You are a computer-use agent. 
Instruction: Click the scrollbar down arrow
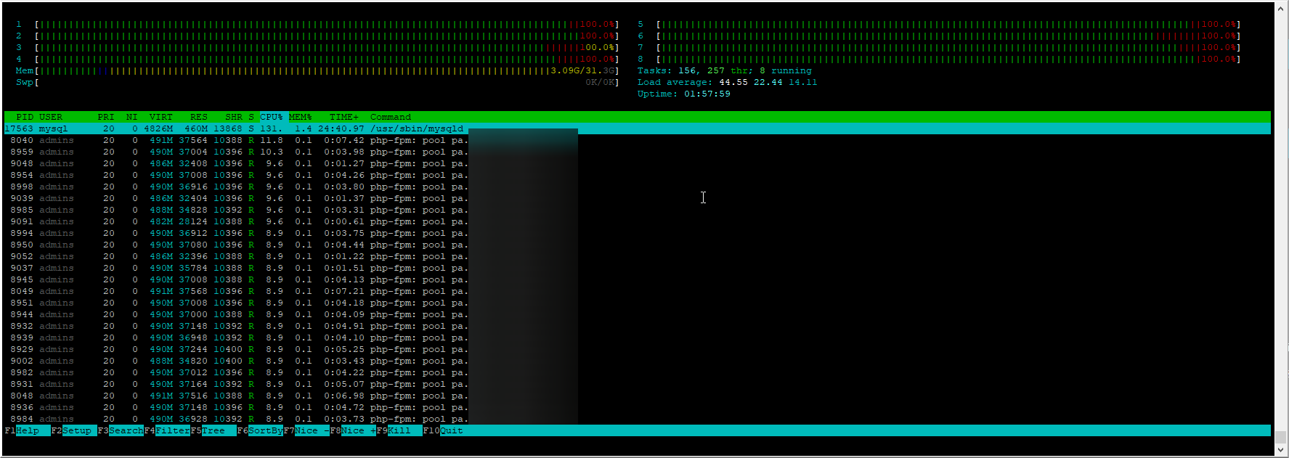pos(1281,450)
